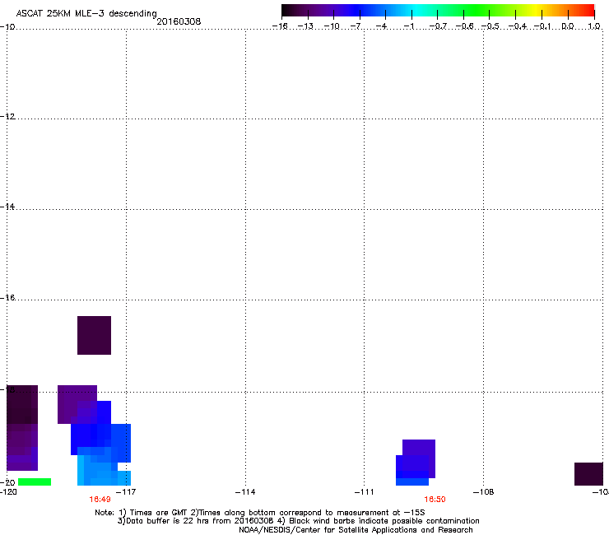This screenshot has width=609, height=535.
Task: Click the longitude label -108
Action: [483, 492]
